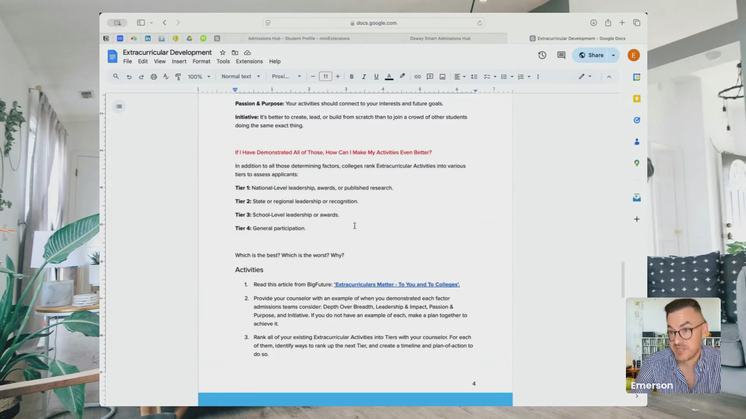746x419 pixels.
Task: Click the Share button
Action: (591, 55)
